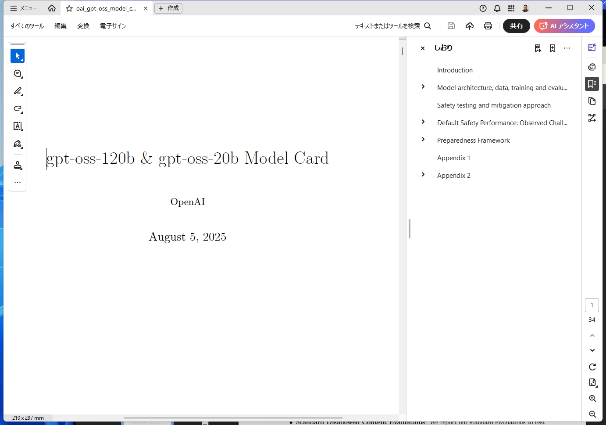Open notifications bell icon
This screenshot has height=425, width=606.
pyautogui.click(x=497, y=8)
